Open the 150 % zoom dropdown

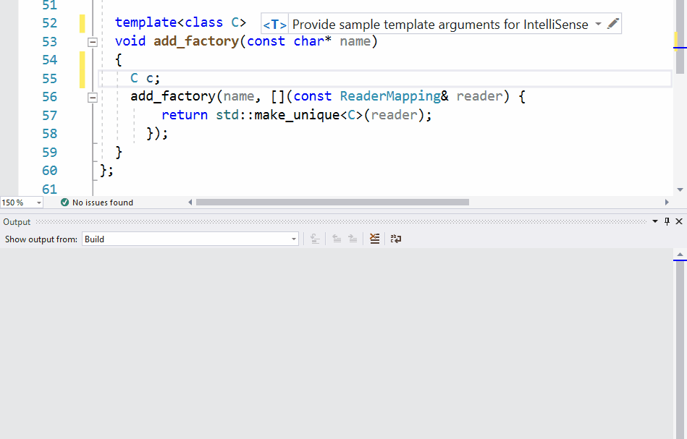pos(39,203)
